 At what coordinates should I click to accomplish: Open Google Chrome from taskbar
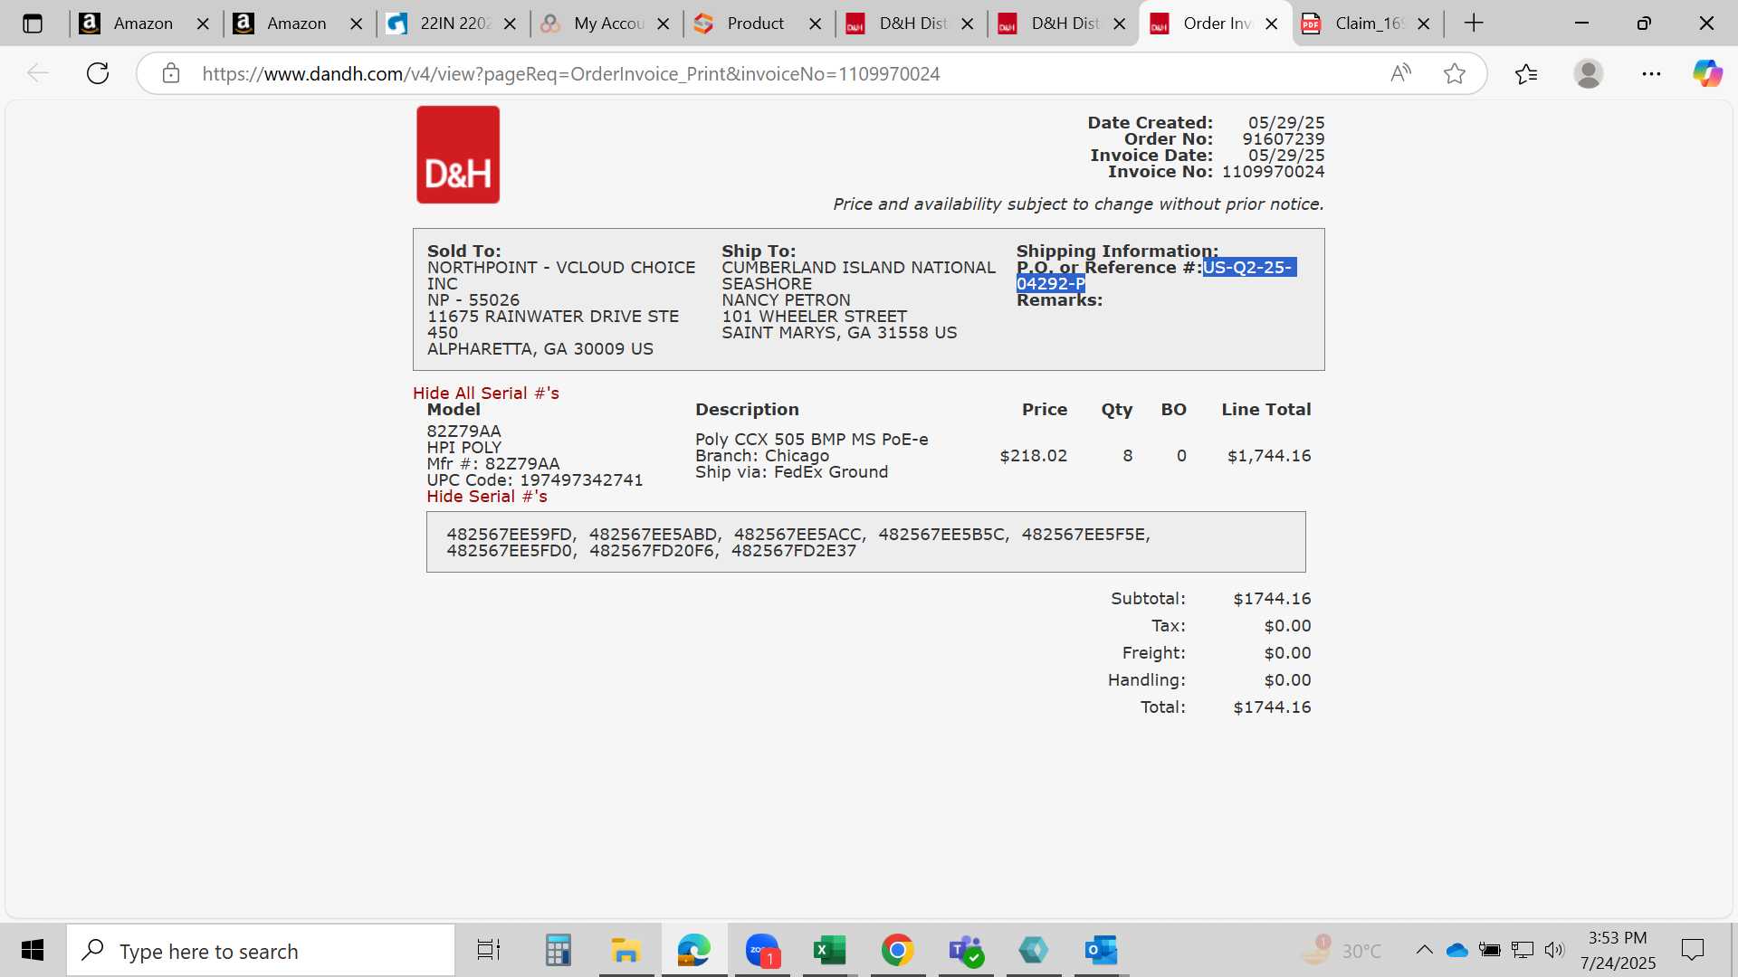coord(897,950)
